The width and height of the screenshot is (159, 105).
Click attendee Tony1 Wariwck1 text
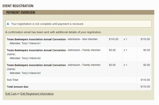click(25, 43)
